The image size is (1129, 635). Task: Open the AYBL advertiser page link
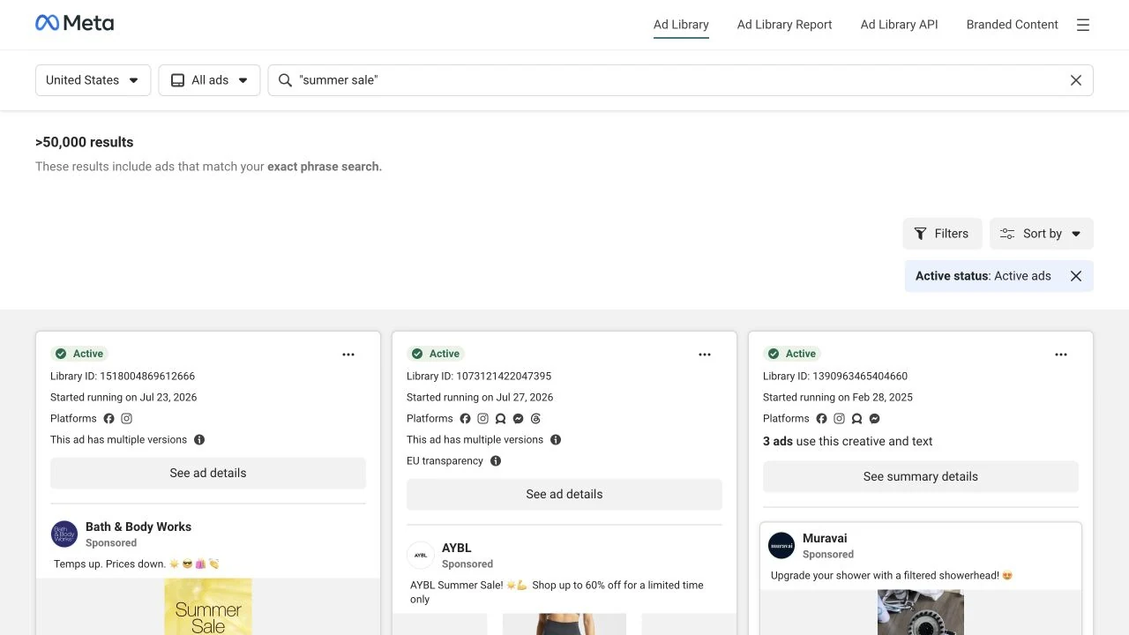coord(457,548)
